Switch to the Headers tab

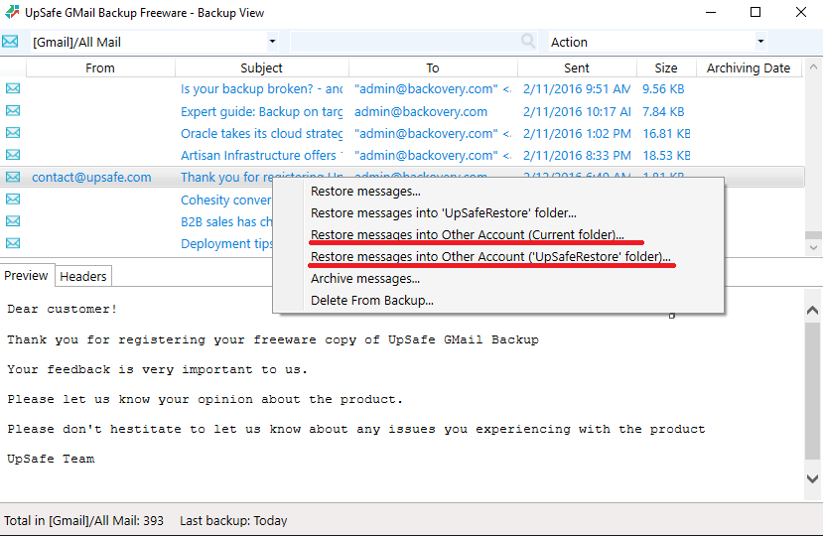[x=83, y=276]
